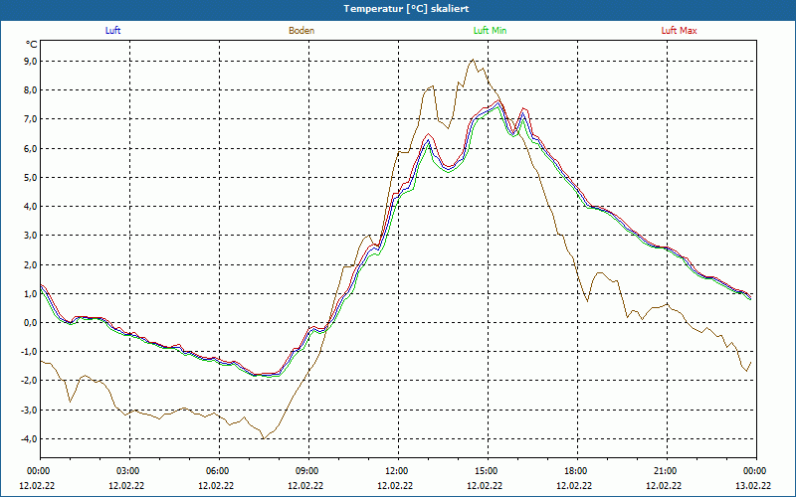The image size is (796, 497).
Task: Click the Luft Min legend label
Action: coord(490,31)
